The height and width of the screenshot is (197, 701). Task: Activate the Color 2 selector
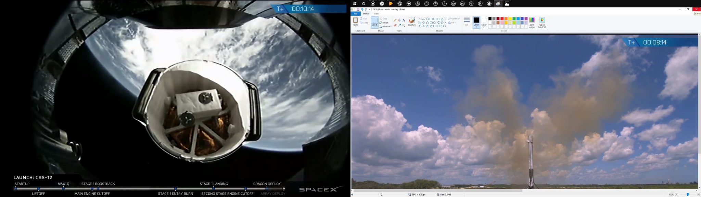coord(484,23)
